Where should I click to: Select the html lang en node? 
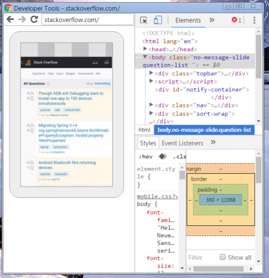(x=169, y=41)
